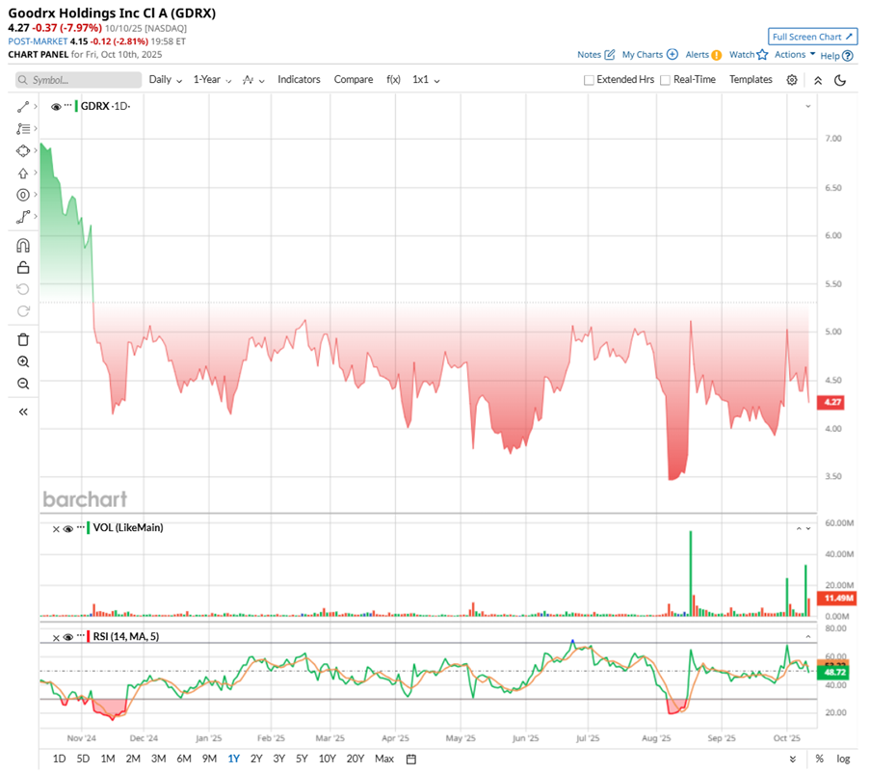Open the Actions dropdown
Screen dimensions: 870x773
(x=795, y=54)
